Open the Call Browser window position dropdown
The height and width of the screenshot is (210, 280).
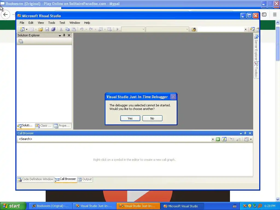241,133
